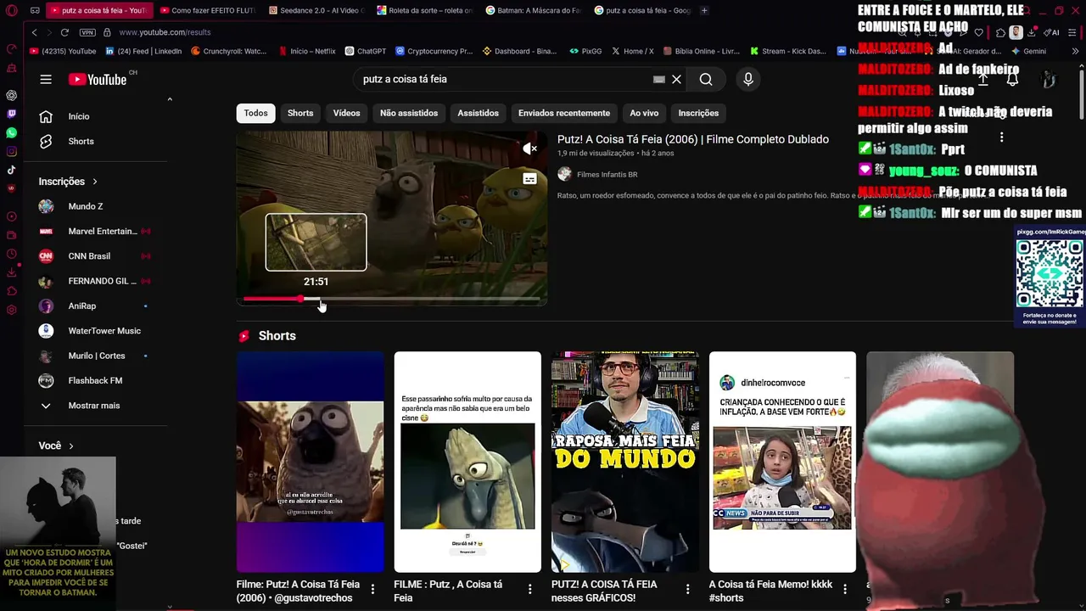Screen dimensions: 1086x611
Task: Open the on-screen keyboard icon in search box
Action: point(658,79)
